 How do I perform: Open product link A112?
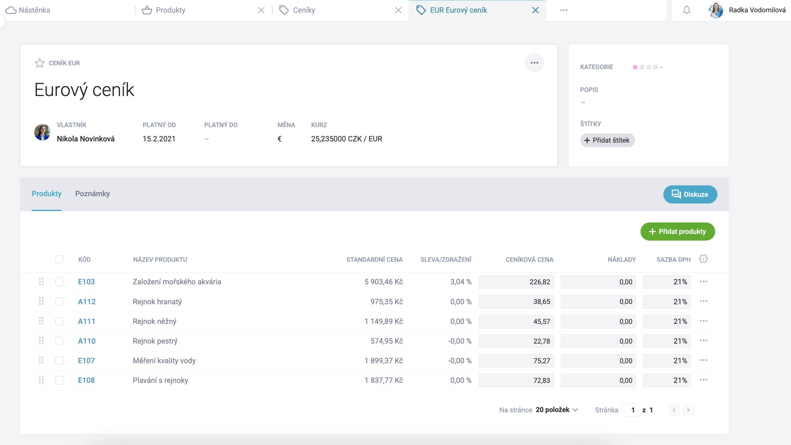click(87, 301)
